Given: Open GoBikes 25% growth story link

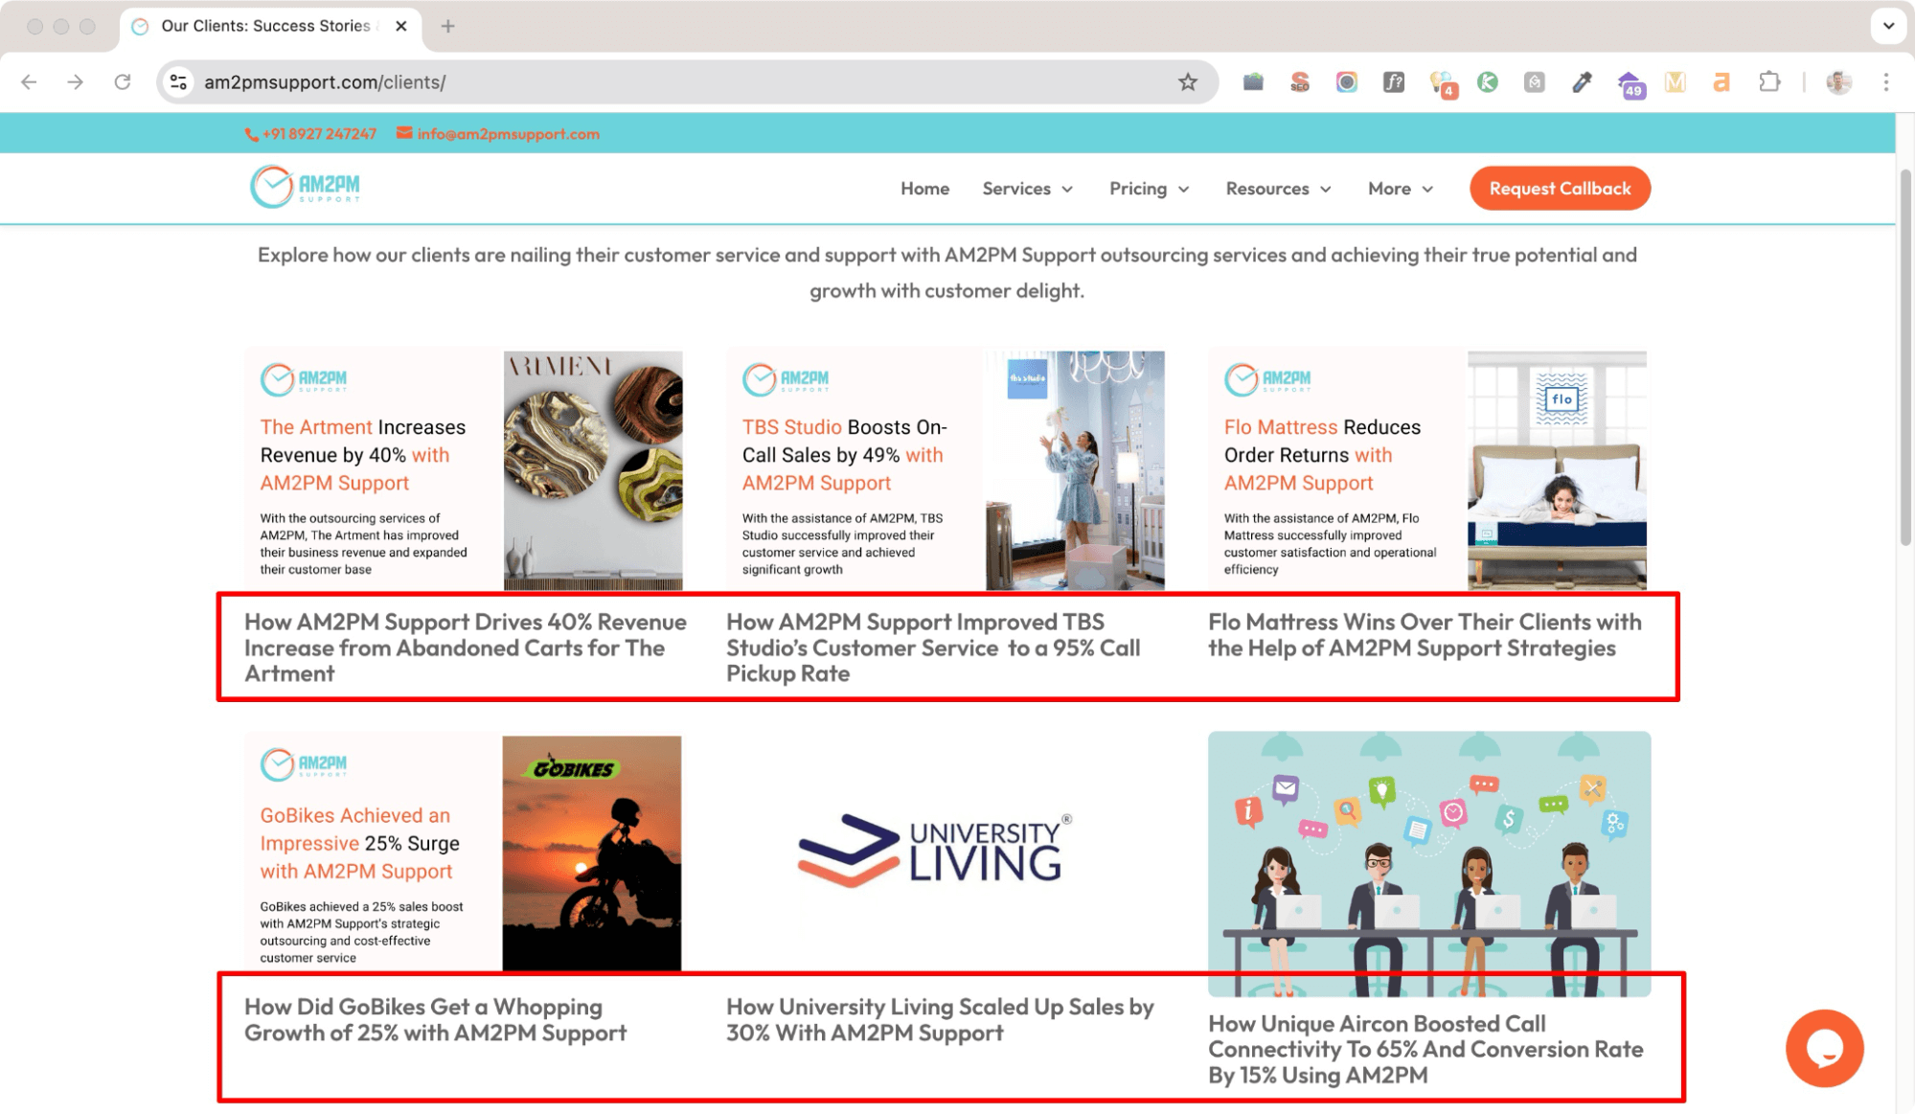Looking at the screenshot, I should [436, 1019].
